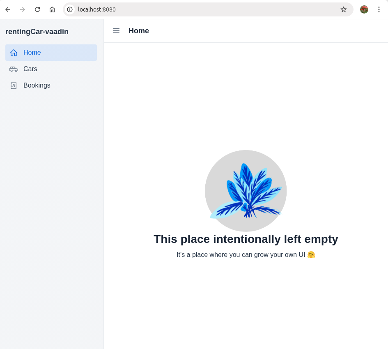Open the Cars navigation label

[30, 69]
